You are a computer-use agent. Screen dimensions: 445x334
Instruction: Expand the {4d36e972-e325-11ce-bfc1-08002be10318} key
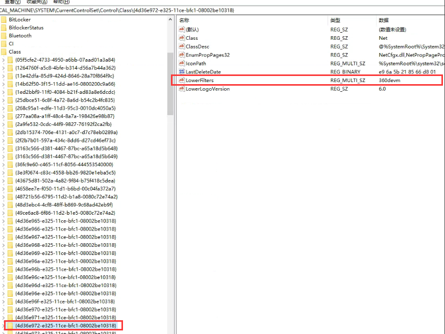click(x=4, y=325)
